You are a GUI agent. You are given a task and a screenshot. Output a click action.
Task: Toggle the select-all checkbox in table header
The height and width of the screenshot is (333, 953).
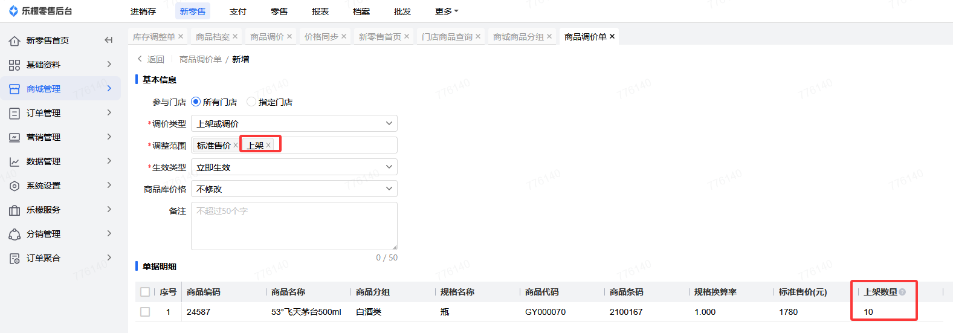tap(145, 292)
